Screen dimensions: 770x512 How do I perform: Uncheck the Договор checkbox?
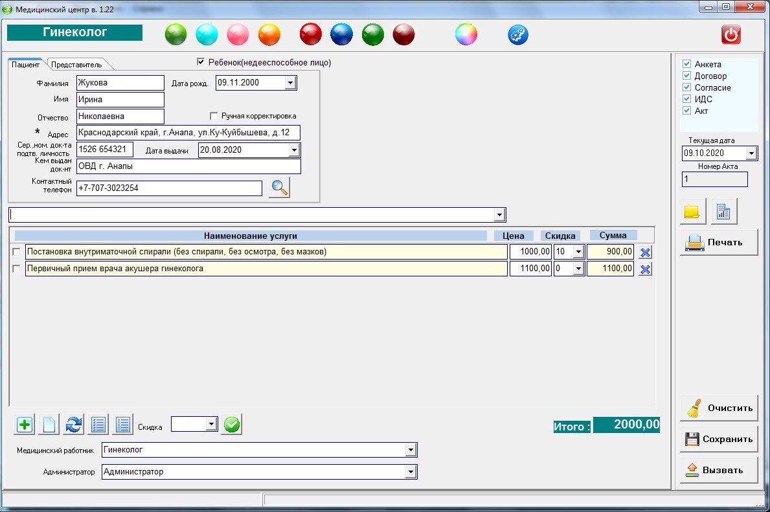pos(687,76)
